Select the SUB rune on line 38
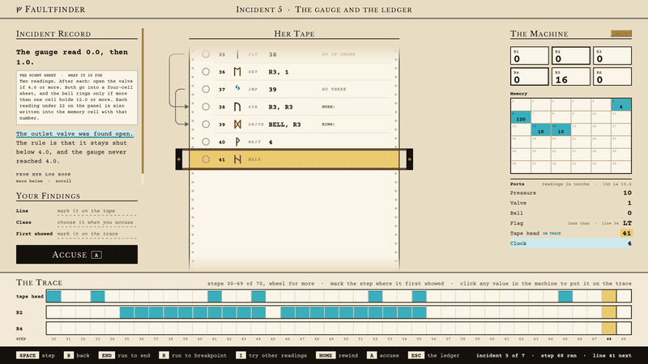Screen dimensions: 648x364 point(237,107)
